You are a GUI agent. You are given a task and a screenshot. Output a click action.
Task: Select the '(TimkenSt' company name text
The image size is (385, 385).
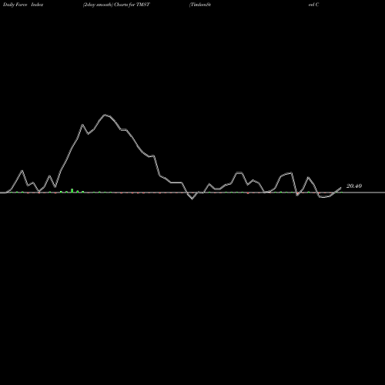pos(200,5)
